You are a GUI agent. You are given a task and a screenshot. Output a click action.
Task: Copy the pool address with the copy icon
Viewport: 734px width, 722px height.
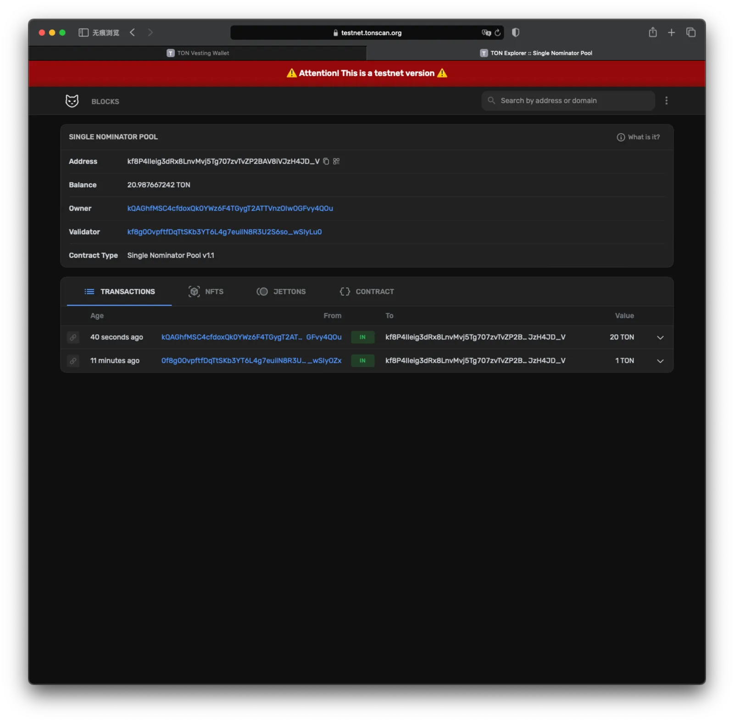point(326,161)
